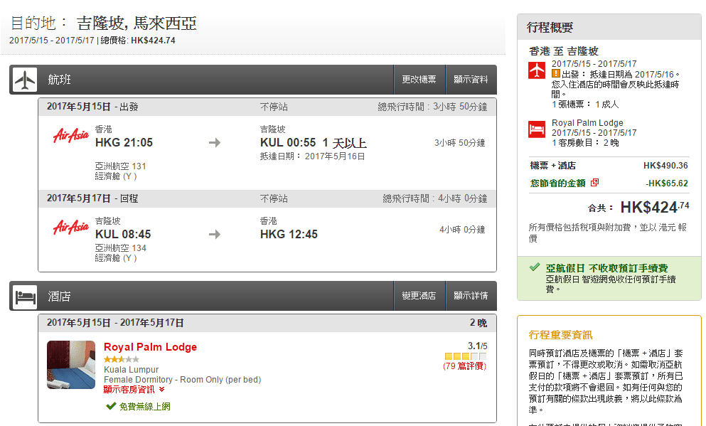Click the 您節省的金額 savings link
The height and width of the screenshot is (426, 706).
click(557, 183)
